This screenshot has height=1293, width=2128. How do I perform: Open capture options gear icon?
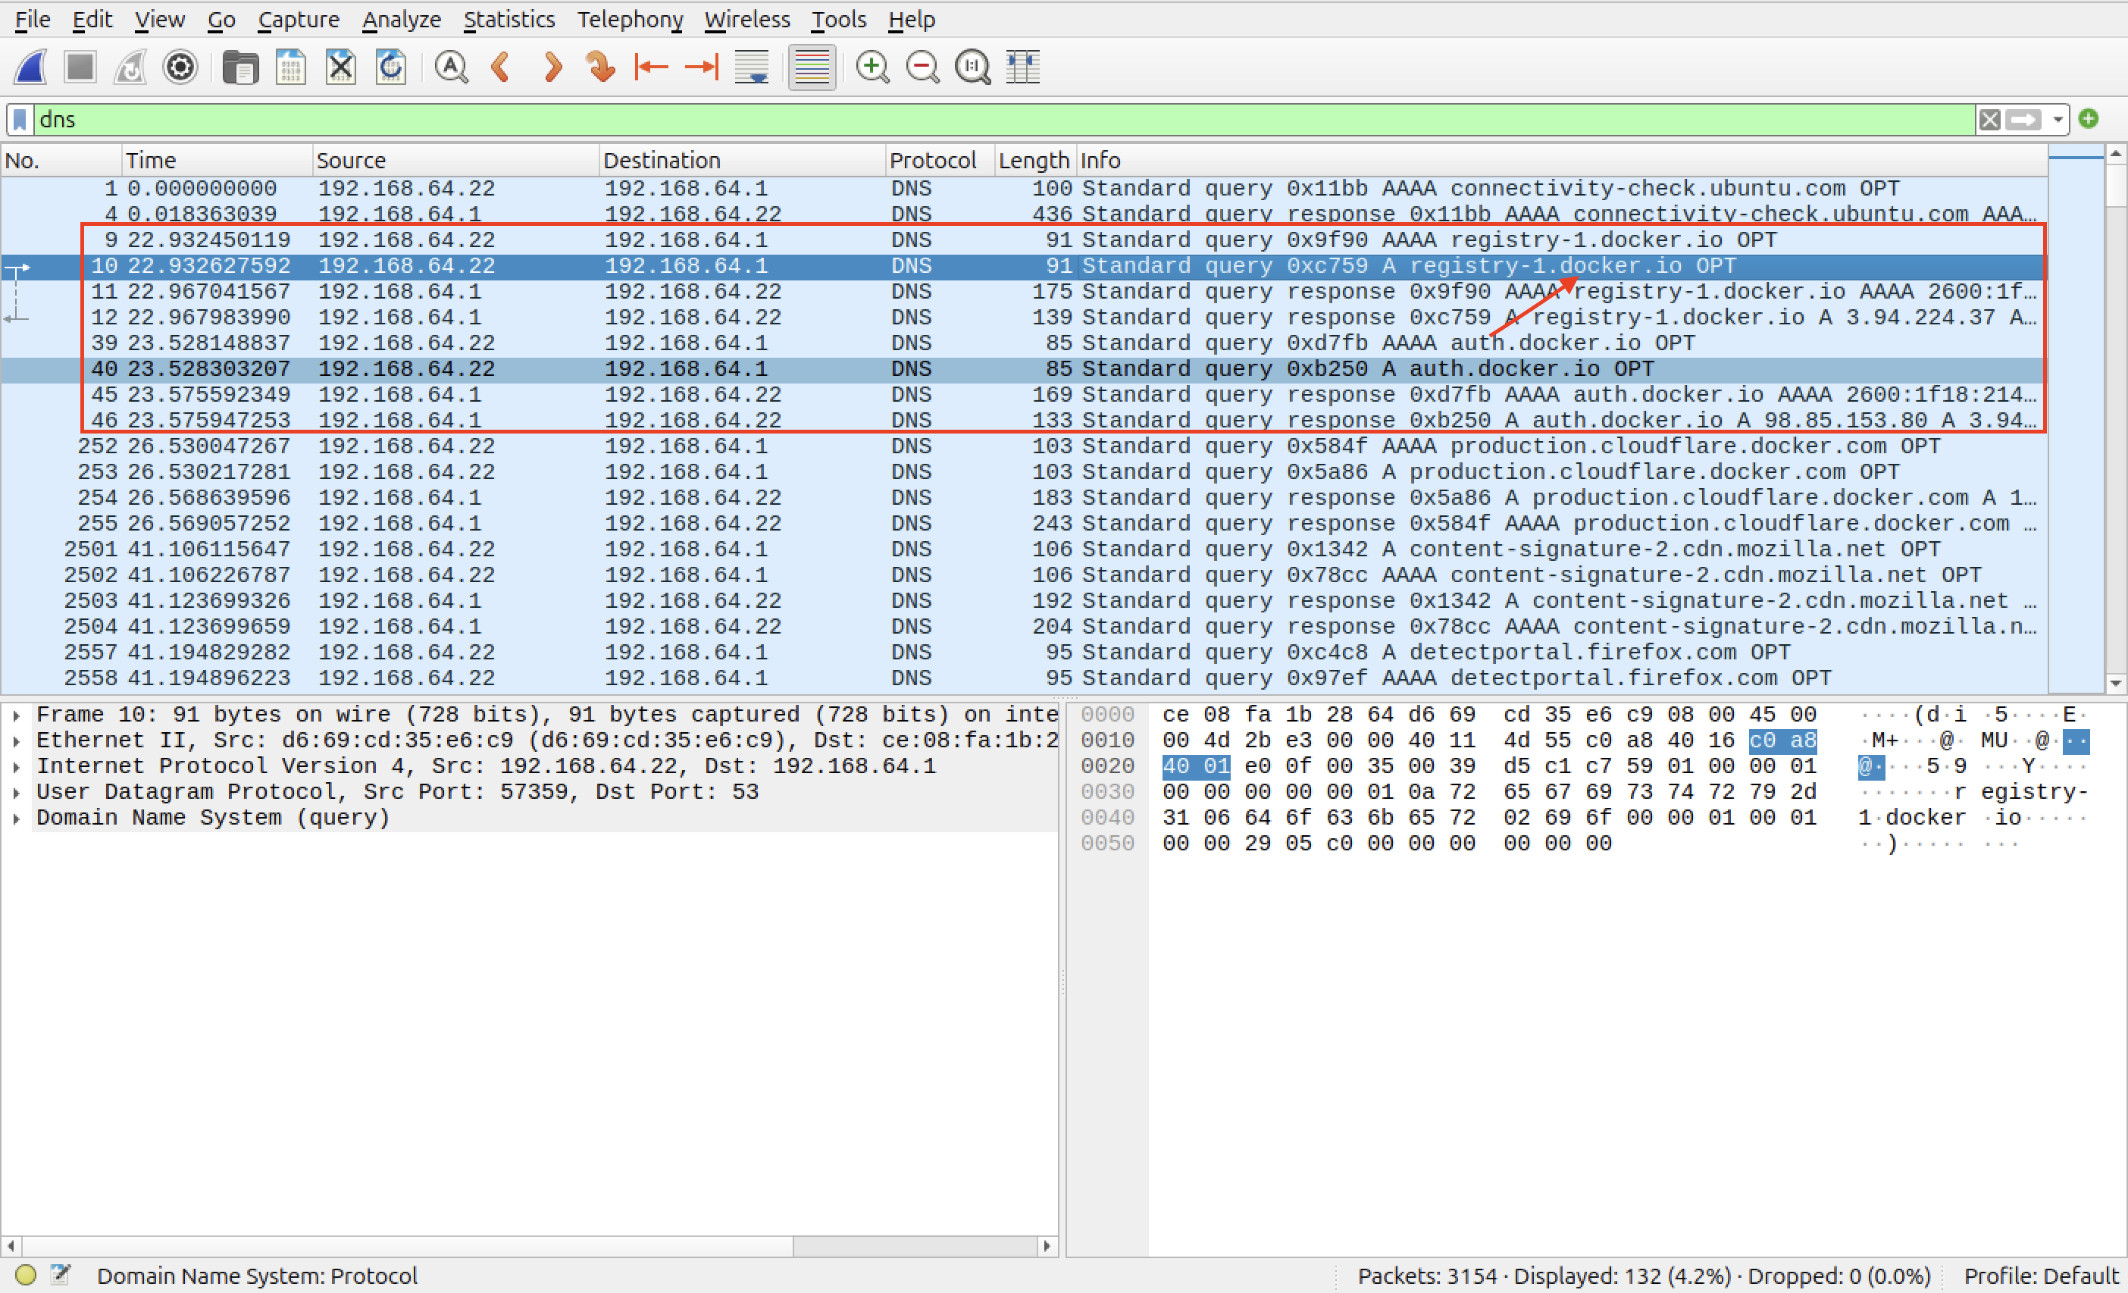[180, 67]
